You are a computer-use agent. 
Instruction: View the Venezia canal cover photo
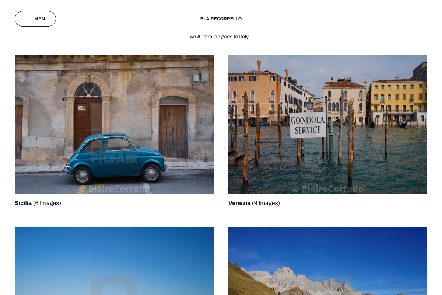click(328, 124)
